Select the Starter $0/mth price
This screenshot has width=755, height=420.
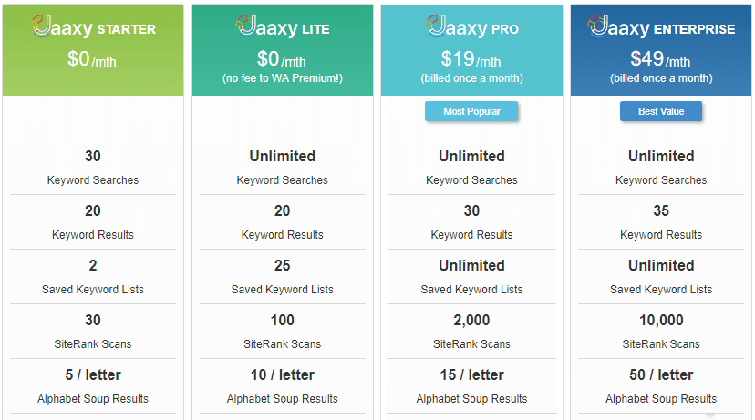point(92,60)
